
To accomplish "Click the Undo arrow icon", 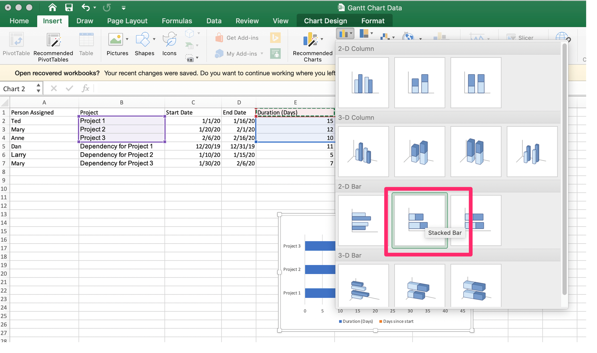I will pyautogui.click(x=86, y=7).
